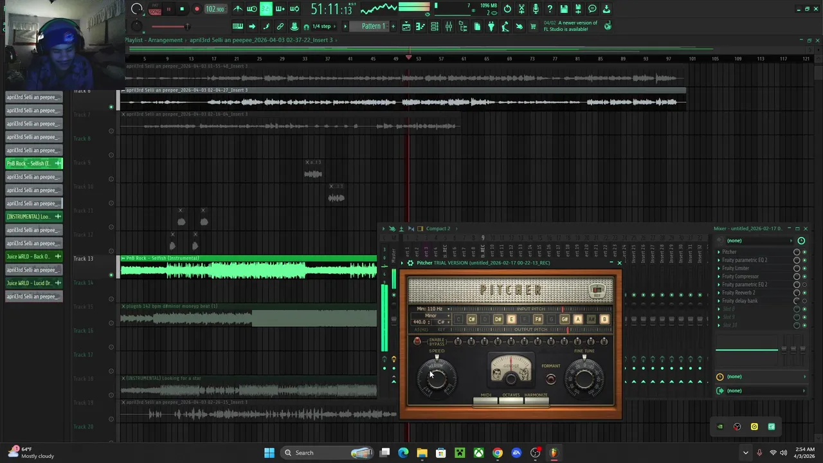Open the microphone recording icon
Screen dimensions: 823x463
(x=536, y=9)
